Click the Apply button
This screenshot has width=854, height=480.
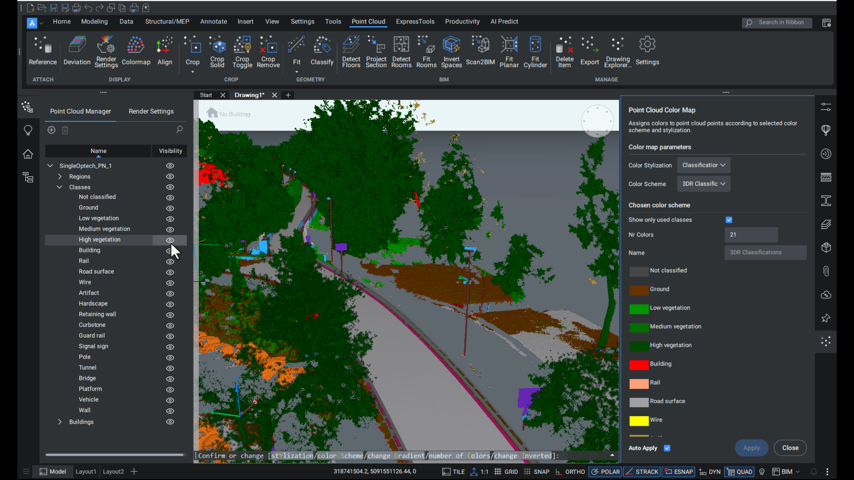pos(751,448)
